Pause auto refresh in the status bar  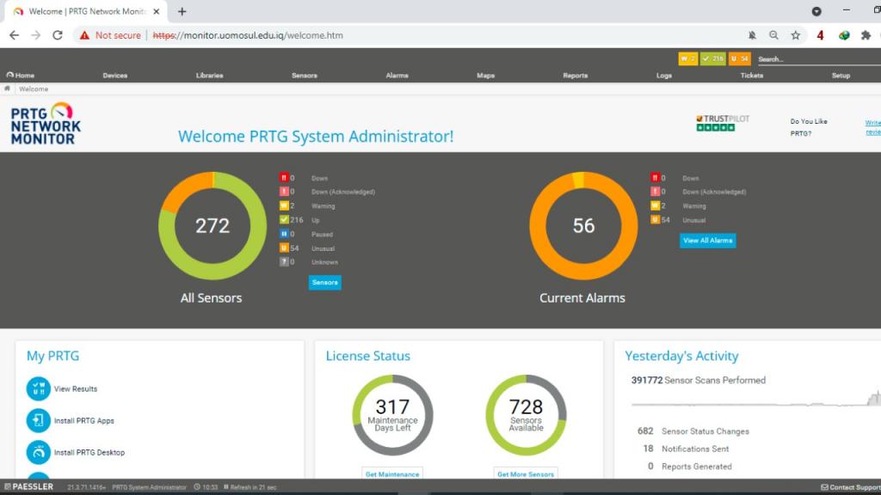(x=226, y=487)
